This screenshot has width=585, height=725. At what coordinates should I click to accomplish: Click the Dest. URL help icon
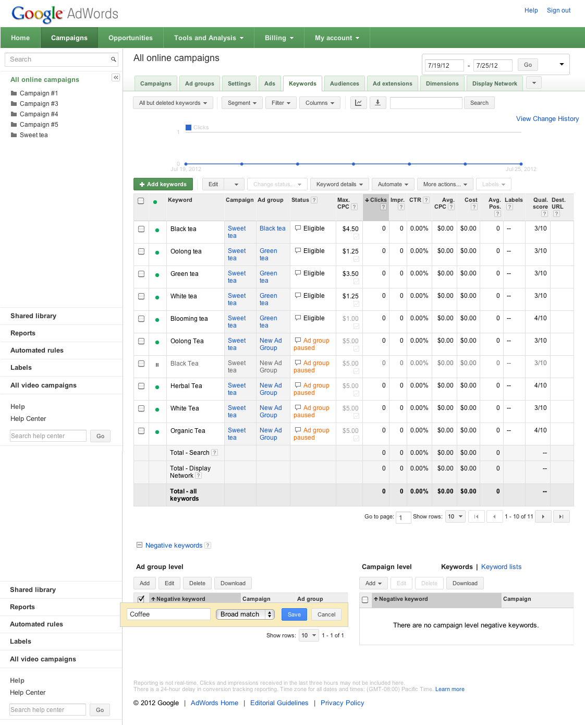[556, 214]
